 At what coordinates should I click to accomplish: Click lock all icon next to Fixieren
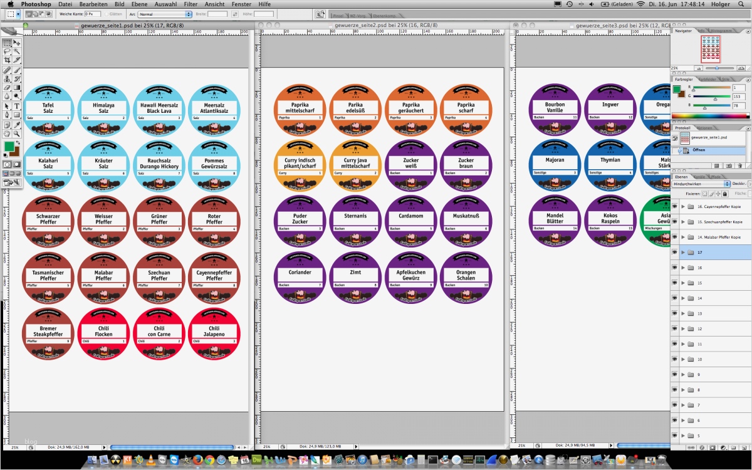point(724,194)
